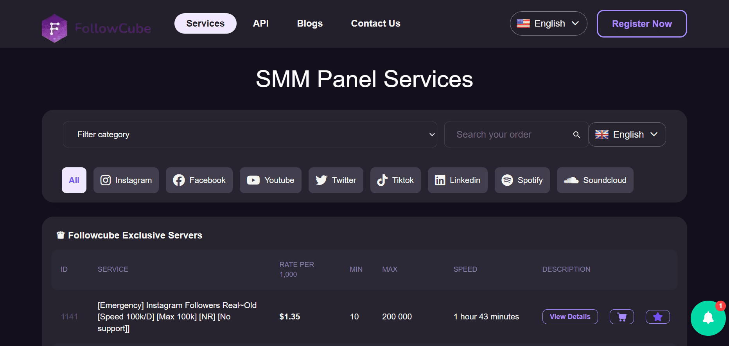The image size is (729, 346).
Task: Filter services by Tiktok
Action: (395, 180)
